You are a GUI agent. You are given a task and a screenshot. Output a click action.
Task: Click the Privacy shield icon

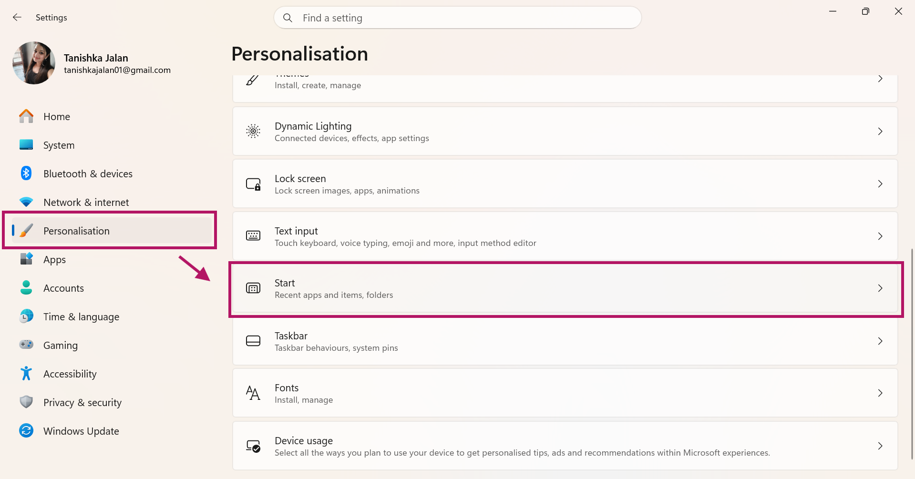click(x=26, y=402)
